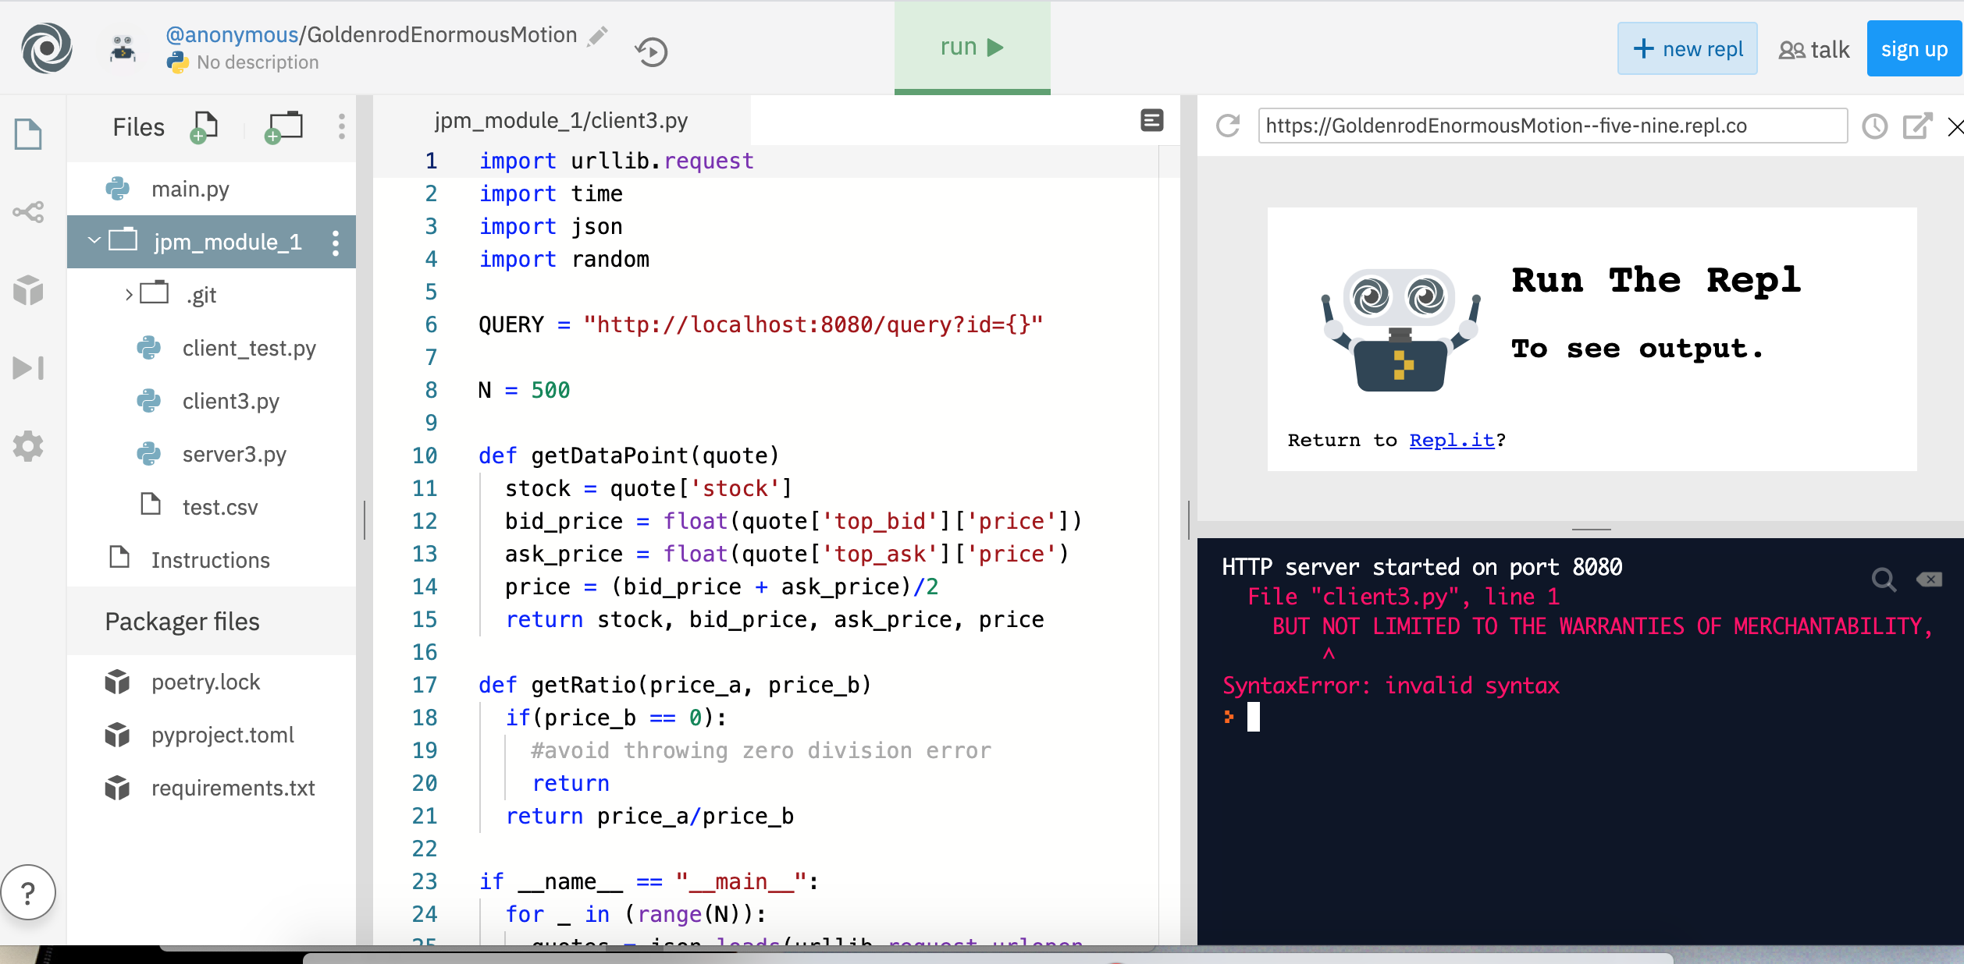Add a new folder icon
This screenshot has height=964, width=1964.
tap(283, 127)
